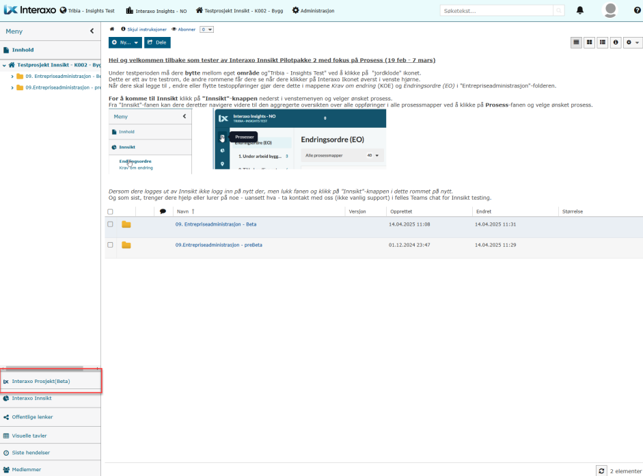The width and height of the screenshot is (643, 476).
Task: Open Siste hendelser in the sidebar
Action: point(51,453)
